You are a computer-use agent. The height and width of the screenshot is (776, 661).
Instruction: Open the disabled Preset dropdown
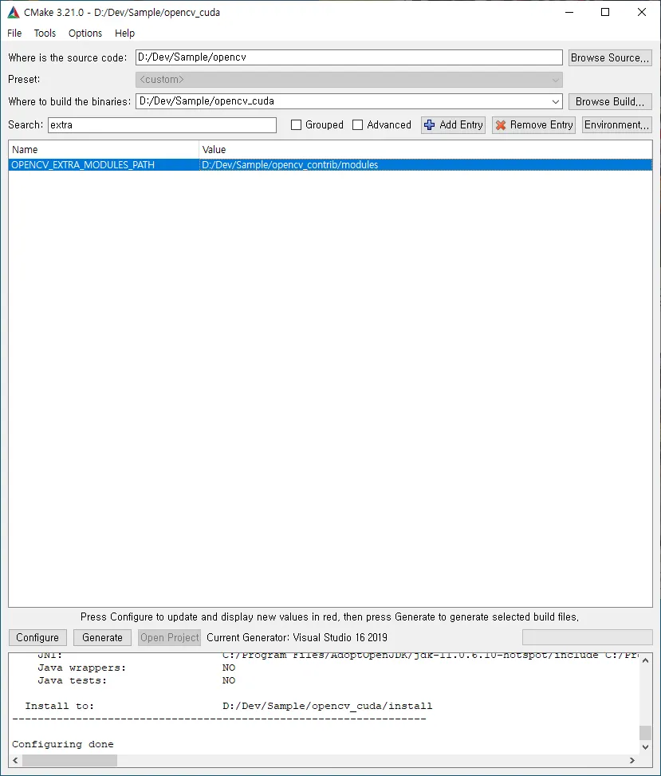coord(348,79)
